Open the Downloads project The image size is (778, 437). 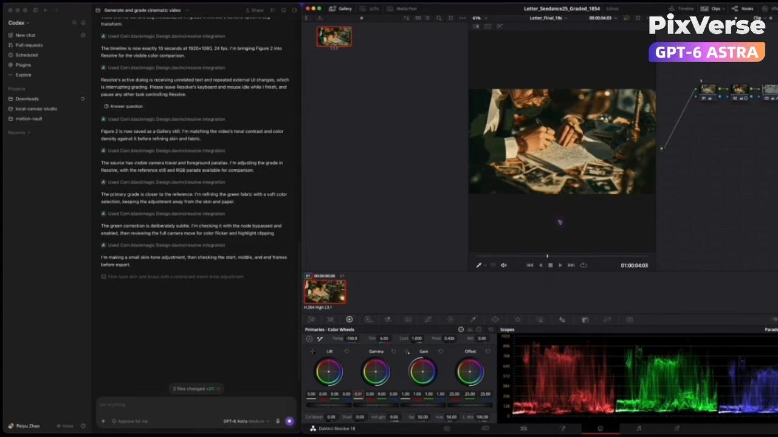(x=27, y=98)
